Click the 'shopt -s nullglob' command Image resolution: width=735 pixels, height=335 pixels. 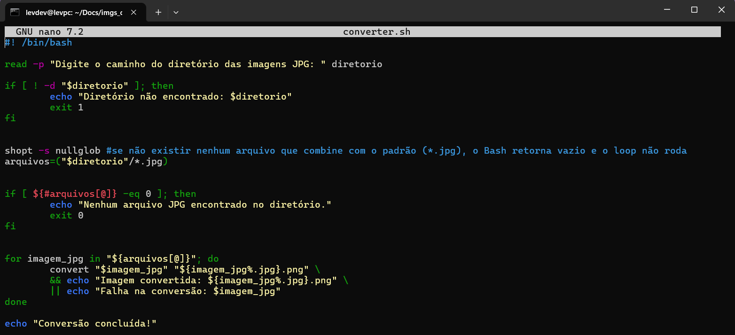click(x=53, y=151)
